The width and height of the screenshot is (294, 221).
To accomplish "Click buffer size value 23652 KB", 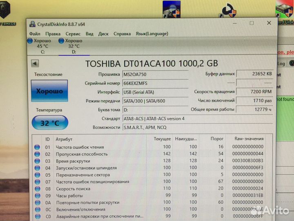I will pyautogui.click(x=254, y=74).
